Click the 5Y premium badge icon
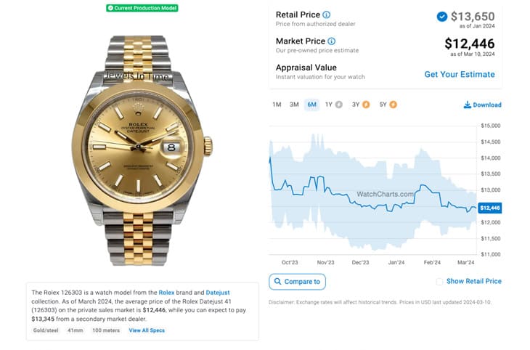 (393, 105)
